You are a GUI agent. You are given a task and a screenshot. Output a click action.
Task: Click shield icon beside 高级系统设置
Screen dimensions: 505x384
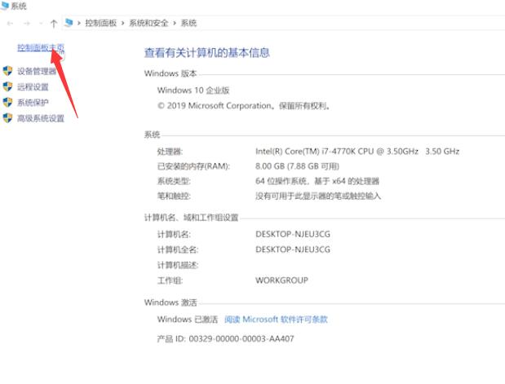[7, 118]
